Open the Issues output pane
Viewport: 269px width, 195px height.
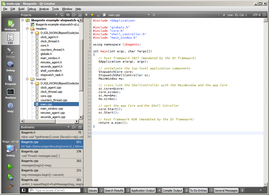93,191
